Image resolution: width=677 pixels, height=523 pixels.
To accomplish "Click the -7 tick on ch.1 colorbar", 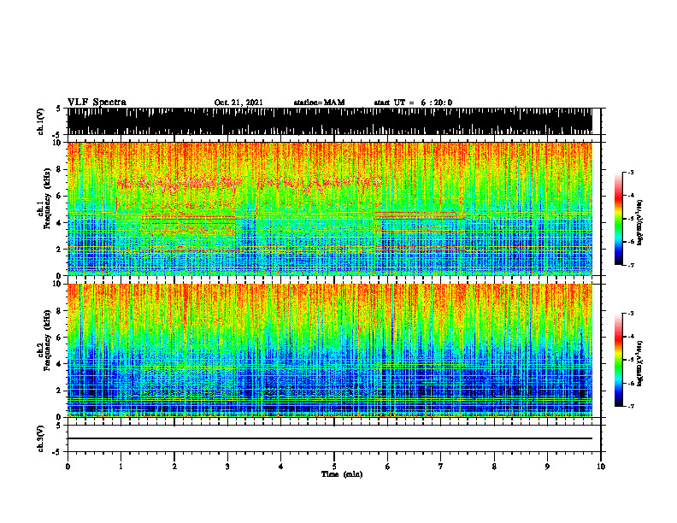I will [631, 265].
